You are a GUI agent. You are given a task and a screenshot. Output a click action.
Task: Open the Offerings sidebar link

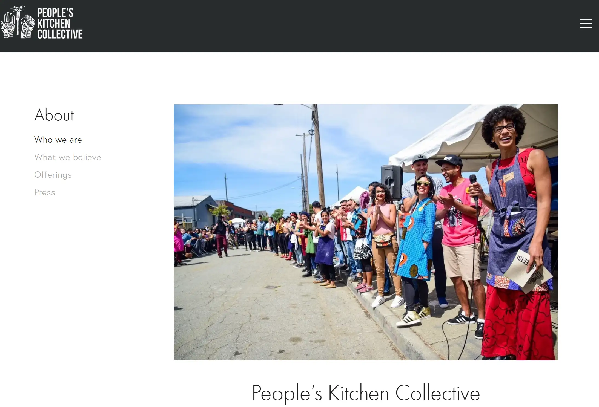point(53,175)
